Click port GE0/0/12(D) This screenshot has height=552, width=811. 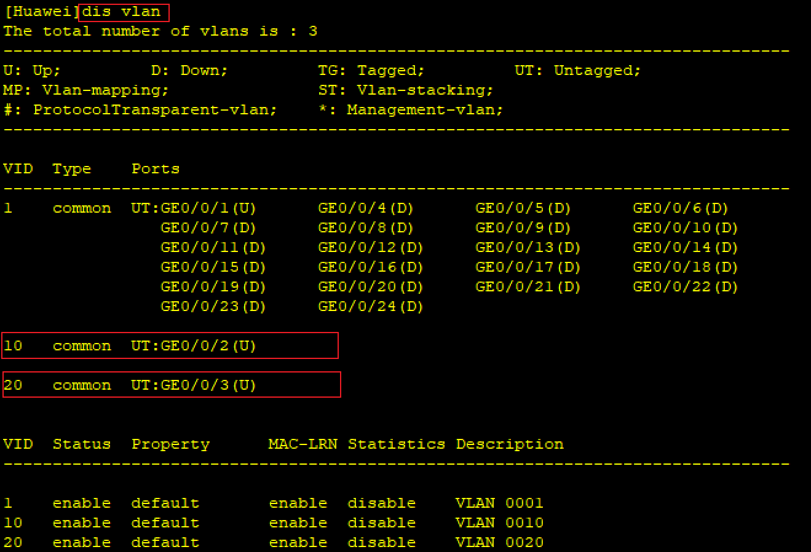[x=371, y=248]
